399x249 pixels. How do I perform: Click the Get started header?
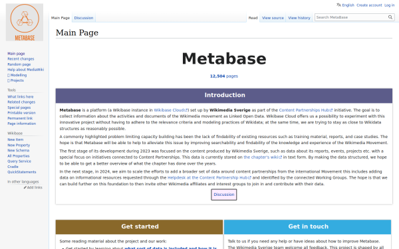coord(140,226)
